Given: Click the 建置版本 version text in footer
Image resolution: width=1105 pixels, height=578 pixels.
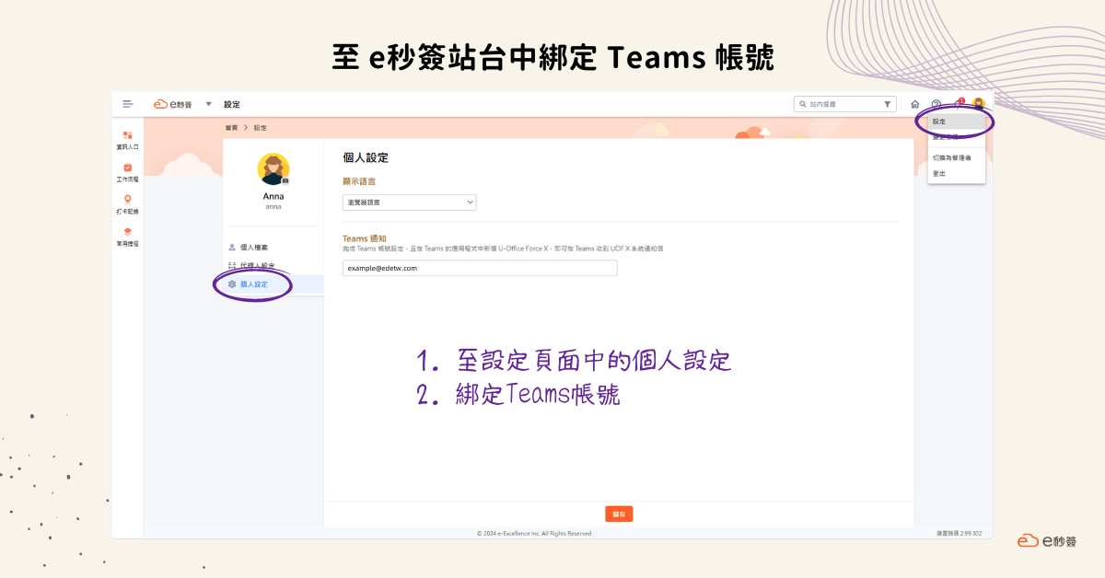Looking at the screenshot, I should (x=959, y=534).
